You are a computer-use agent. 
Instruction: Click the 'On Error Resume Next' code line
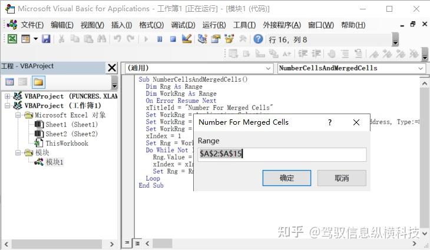click(x=181, y=101)
